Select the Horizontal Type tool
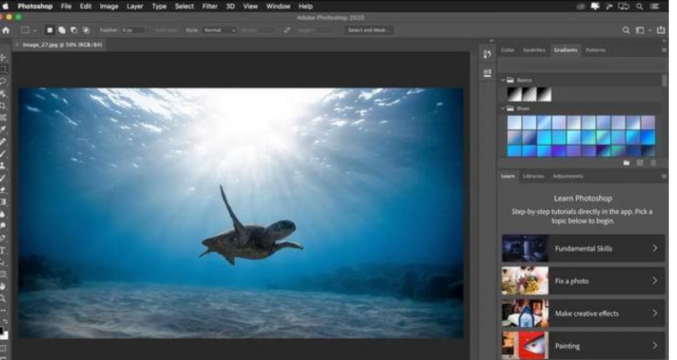This screenshot has height=360, width=677. [3, 250]
